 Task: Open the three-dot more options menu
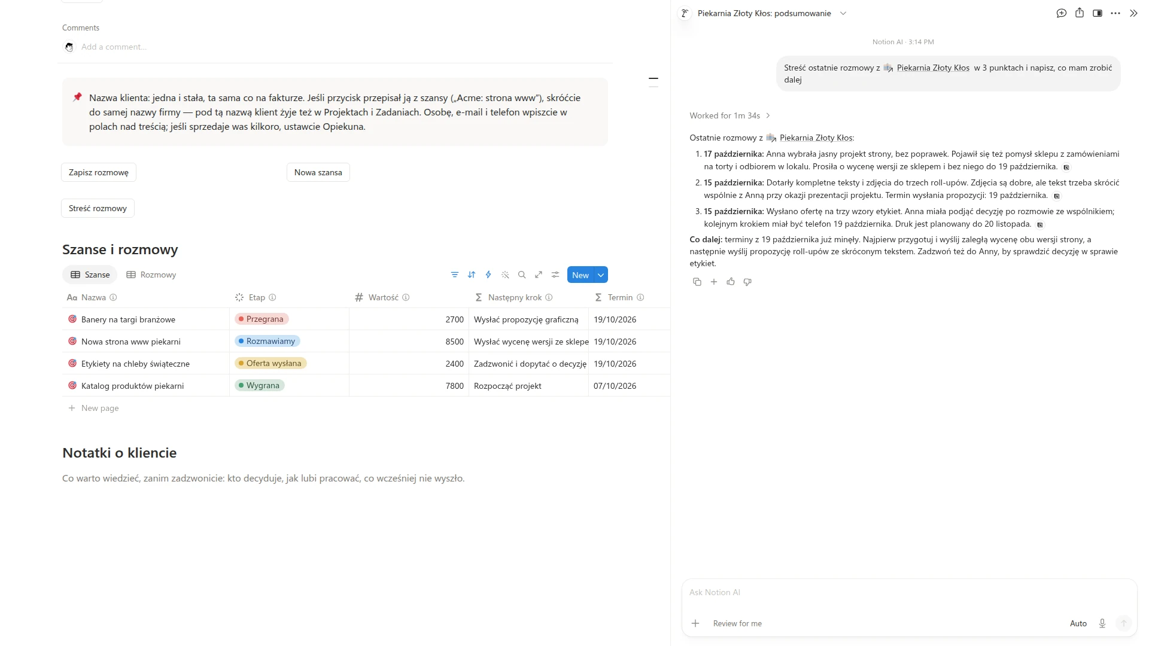pyautogui.click(x=1115, y=13)
